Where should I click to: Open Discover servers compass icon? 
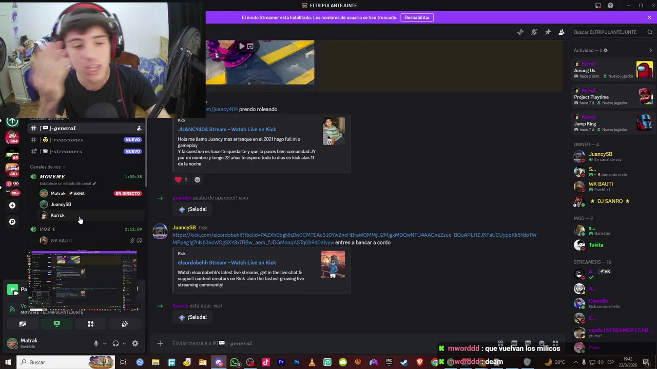12,222
